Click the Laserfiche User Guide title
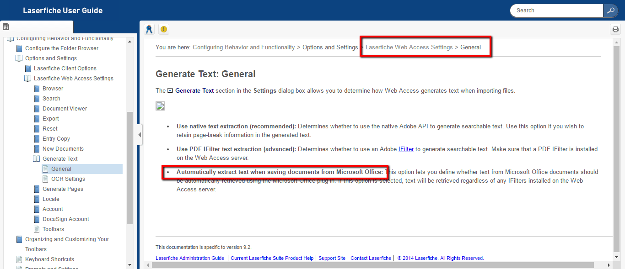Image resolution: width=625 pixels, height=269 pixels. click(63, 11)
